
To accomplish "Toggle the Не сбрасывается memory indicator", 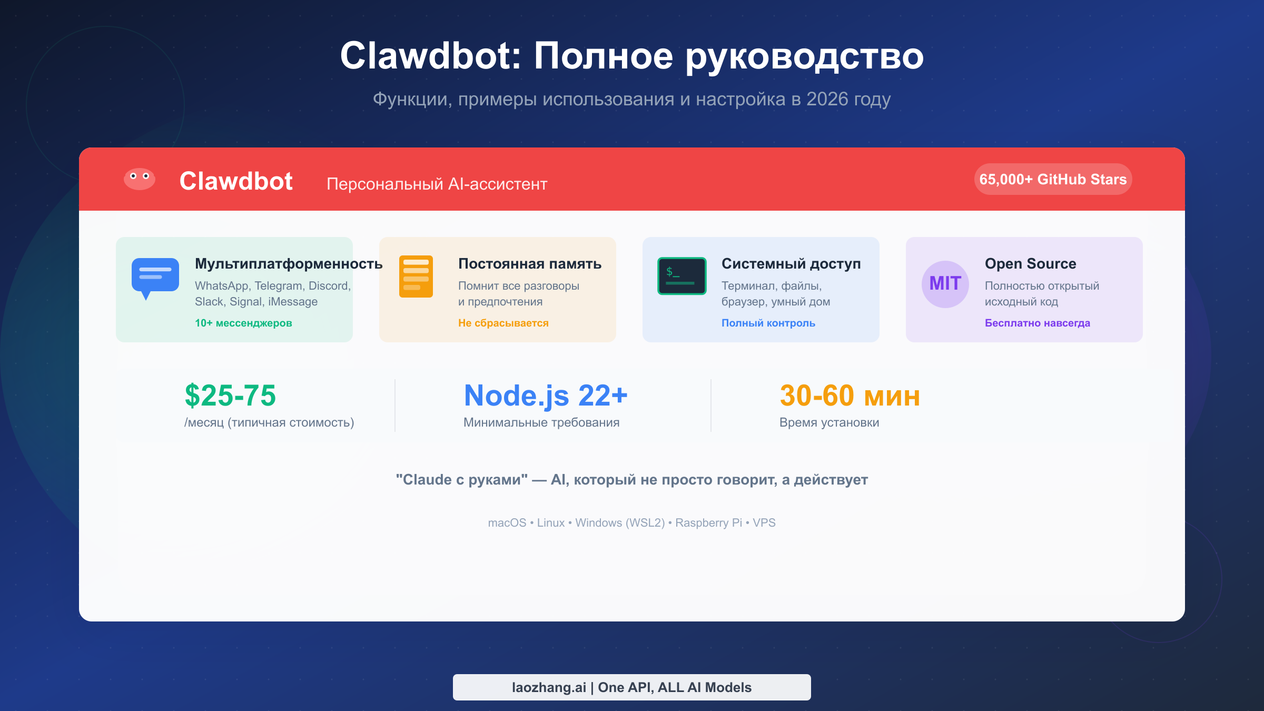I will [503, 323].
